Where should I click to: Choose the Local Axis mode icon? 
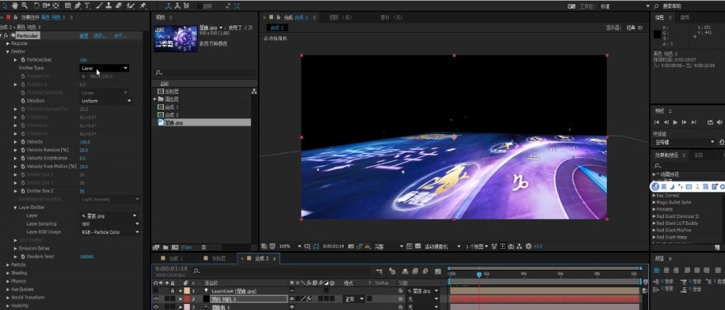[x=168, y=5]
